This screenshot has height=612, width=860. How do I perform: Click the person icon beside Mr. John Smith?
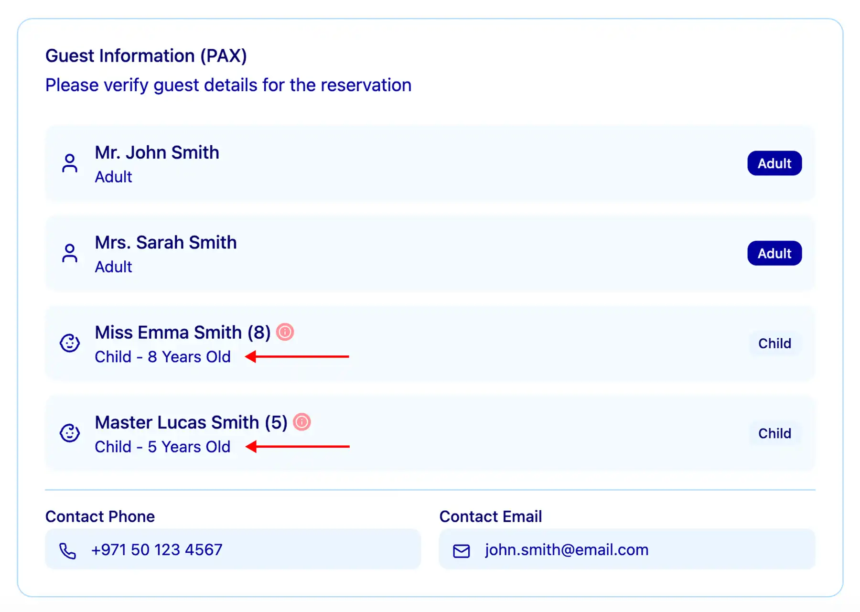70,163
